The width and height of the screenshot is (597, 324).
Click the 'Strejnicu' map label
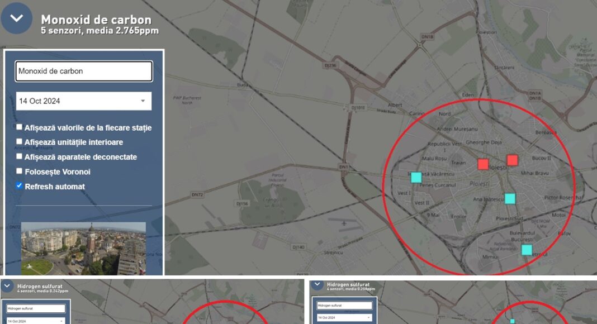[333, 252]
